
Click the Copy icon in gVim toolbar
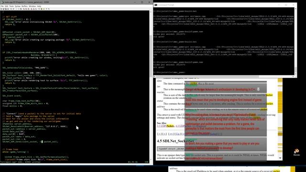19,9
